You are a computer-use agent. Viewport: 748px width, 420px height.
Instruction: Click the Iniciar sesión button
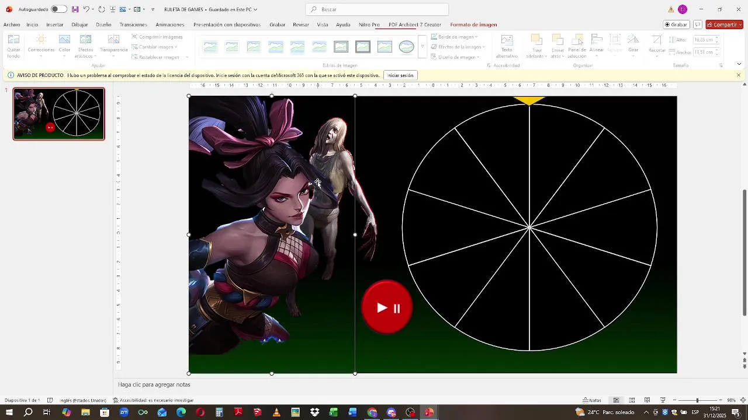click(400, 75)
